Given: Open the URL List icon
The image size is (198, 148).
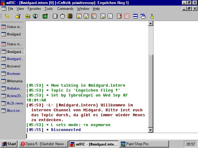Looking at the screenshot, I should [127, 16].
